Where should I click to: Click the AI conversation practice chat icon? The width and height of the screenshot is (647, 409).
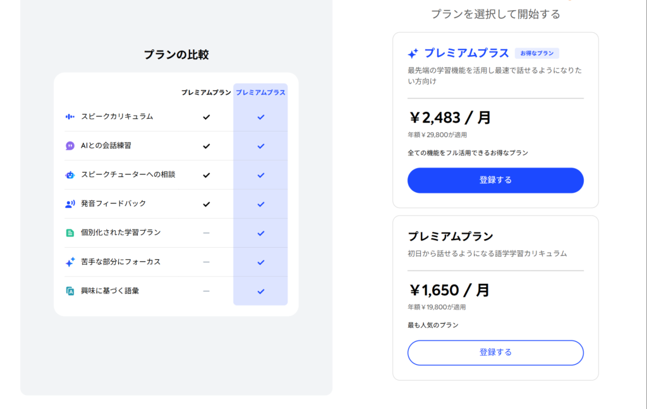pyautogui.click(x=70, y=146)
